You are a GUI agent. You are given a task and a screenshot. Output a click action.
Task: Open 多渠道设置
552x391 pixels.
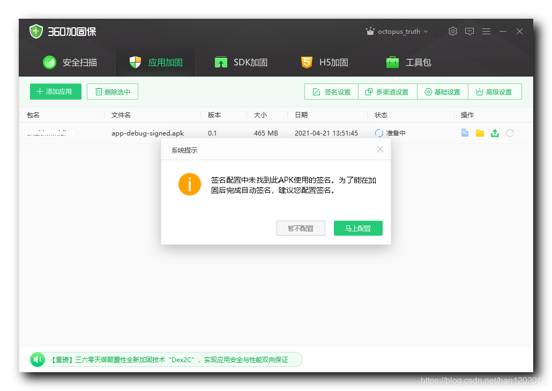pyautogui.click(x=387, y=92)
